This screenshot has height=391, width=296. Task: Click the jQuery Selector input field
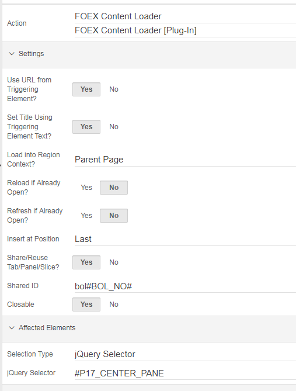[185, 373]
